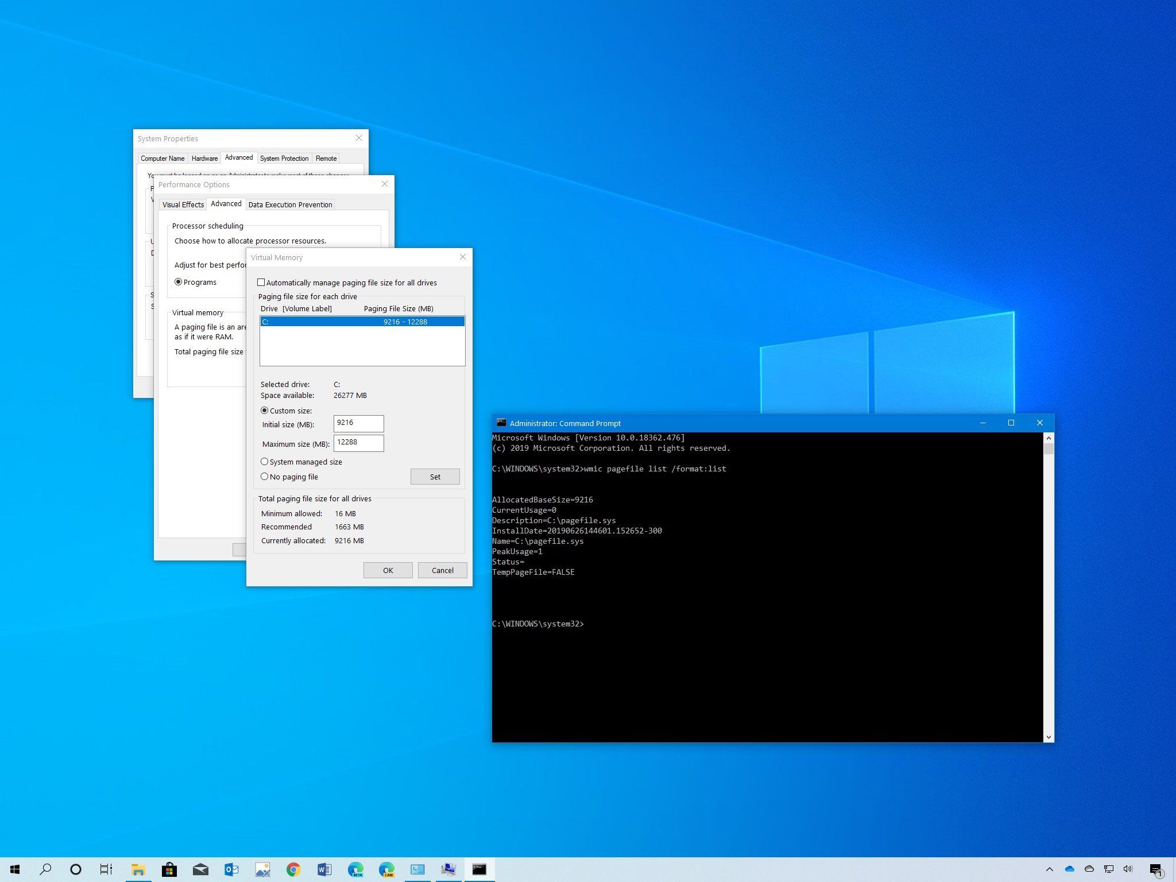
Task: Open Microsoft Store from the taskbar
Action: pos(169,869)
